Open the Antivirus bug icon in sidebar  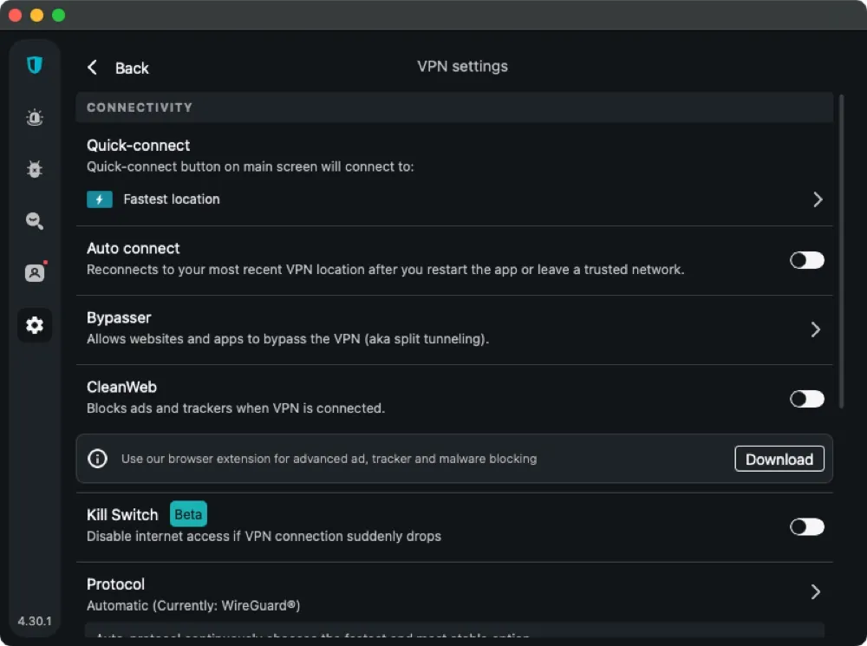(35, 169)
